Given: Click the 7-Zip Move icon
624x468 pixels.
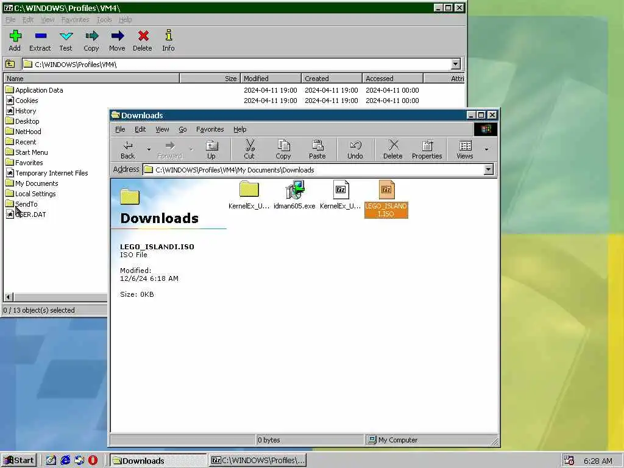Looking at the screenshot, I should [x=118, y=36].
